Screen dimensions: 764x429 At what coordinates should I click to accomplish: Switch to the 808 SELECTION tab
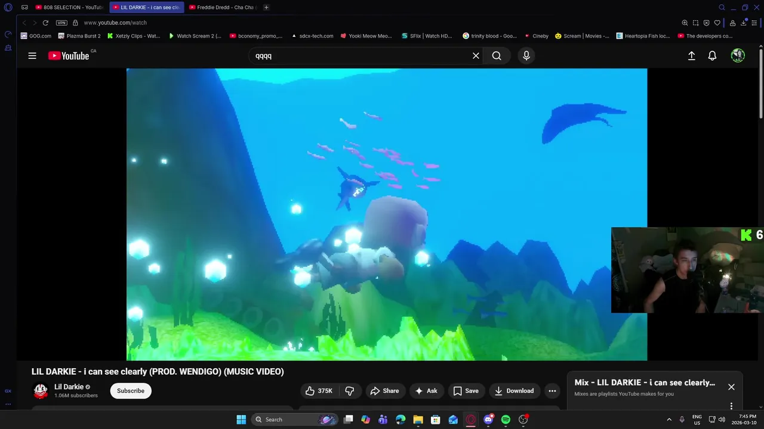click(69, 7)
